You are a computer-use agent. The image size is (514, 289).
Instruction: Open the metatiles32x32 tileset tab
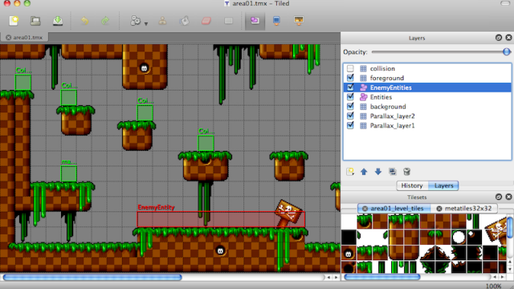click(464, 209)
